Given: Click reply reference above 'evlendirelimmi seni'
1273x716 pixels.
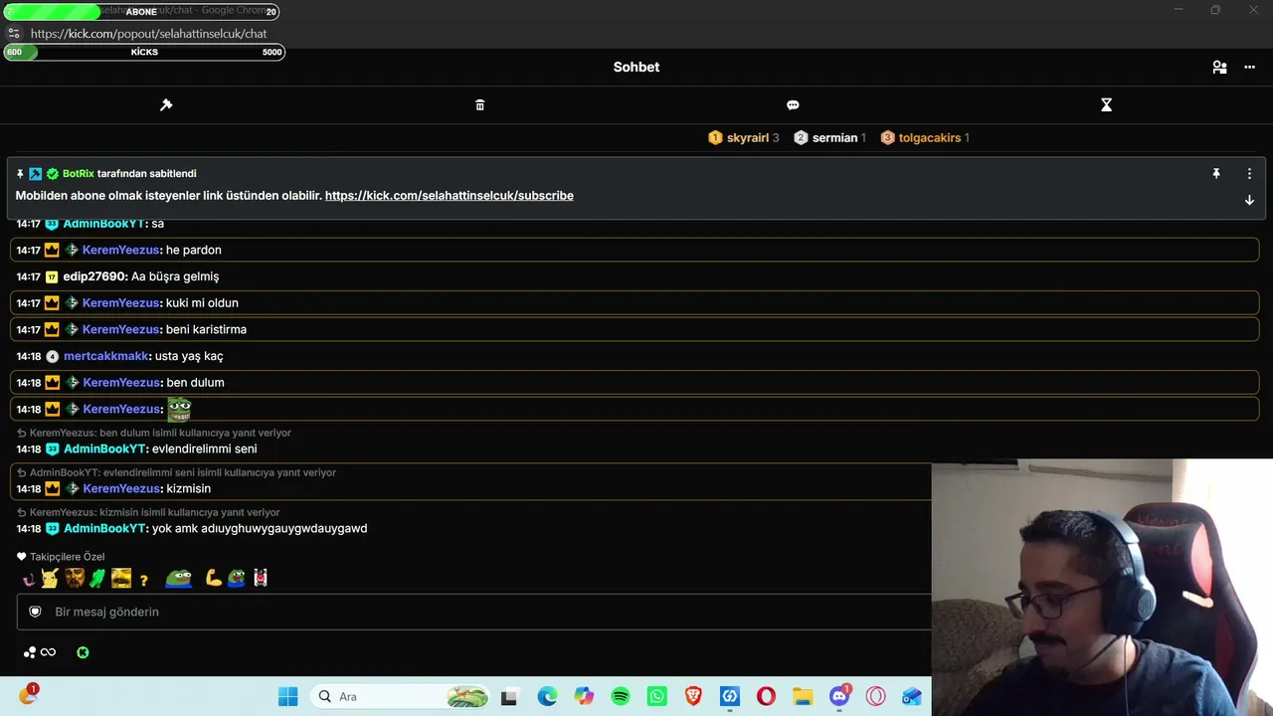Looking at the screenshot, I should tap(154, 434).
